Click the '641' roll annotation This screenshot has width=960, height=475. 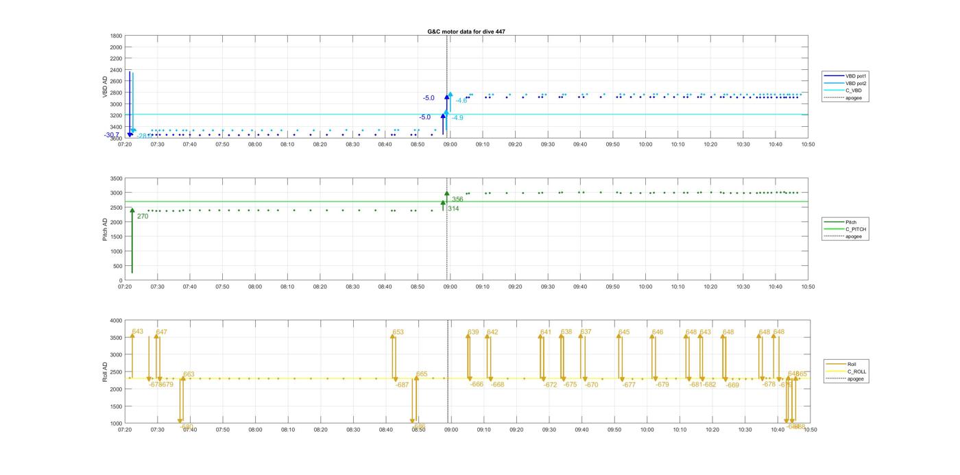pos(546,332)
